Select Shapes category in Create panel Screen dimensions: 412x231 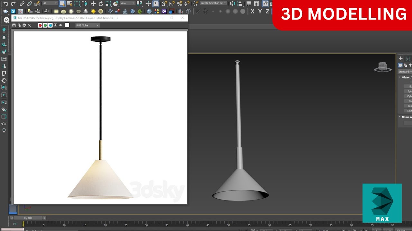tap(406, 65)
